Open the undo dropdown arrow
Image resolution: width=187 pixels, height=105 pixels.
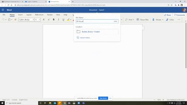6,20
